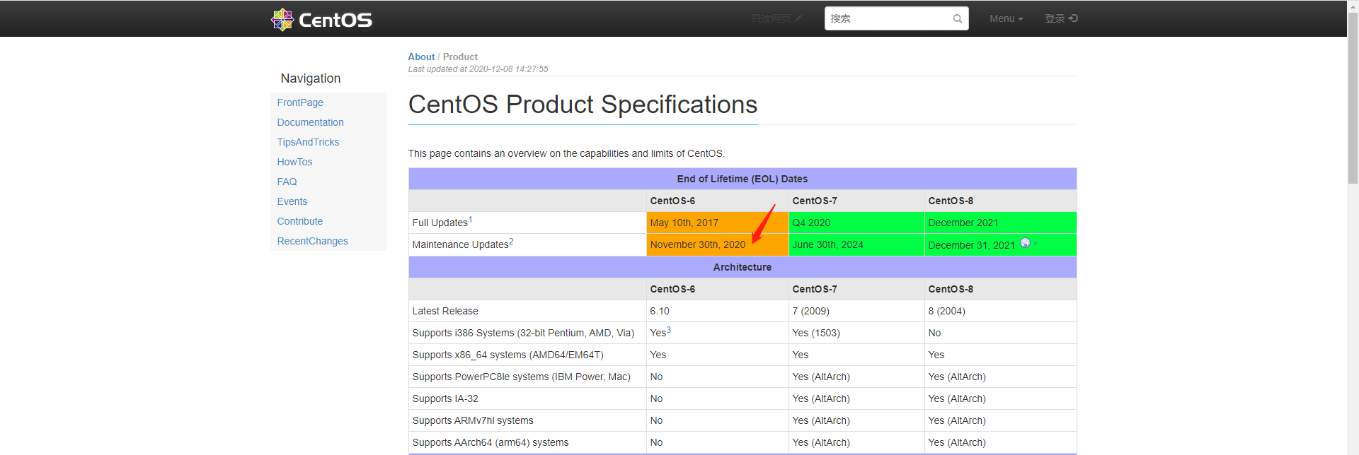Click the Supports PowerPC8le systems row label

[x=521, y=377]
